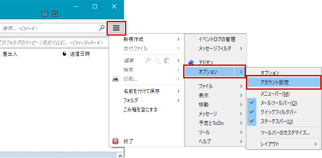Open the tasks tab icon in title bar
This screenshot has width=322, height=158.
pyautogui.click(x=55, y=13)
